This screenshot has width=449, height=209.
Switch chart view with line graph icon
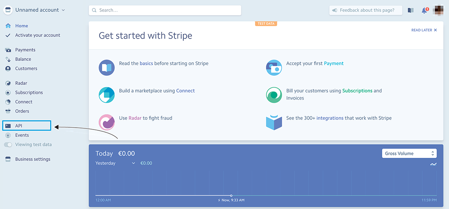point(433,164)
